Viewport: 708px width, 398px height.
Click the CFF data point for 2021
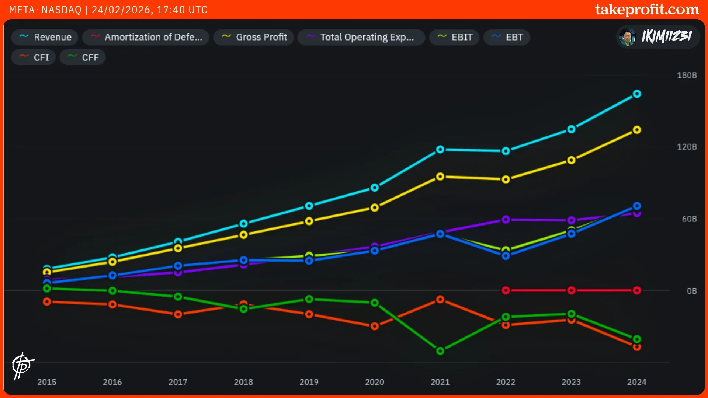coord(440,351)
